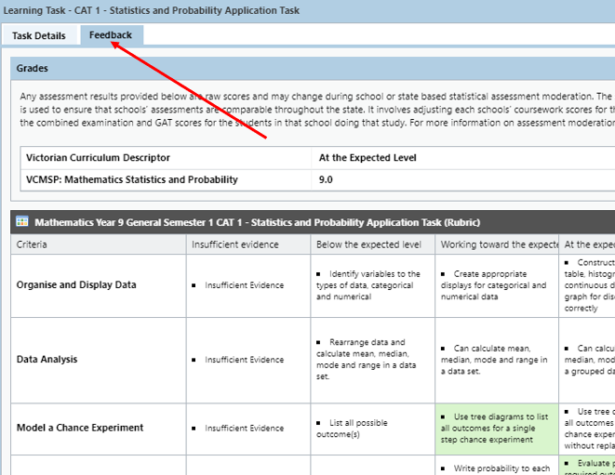Click the window title 'Learning Task - CAT 1'
Viewport: 615px width, 475px height.
[152, 10]
